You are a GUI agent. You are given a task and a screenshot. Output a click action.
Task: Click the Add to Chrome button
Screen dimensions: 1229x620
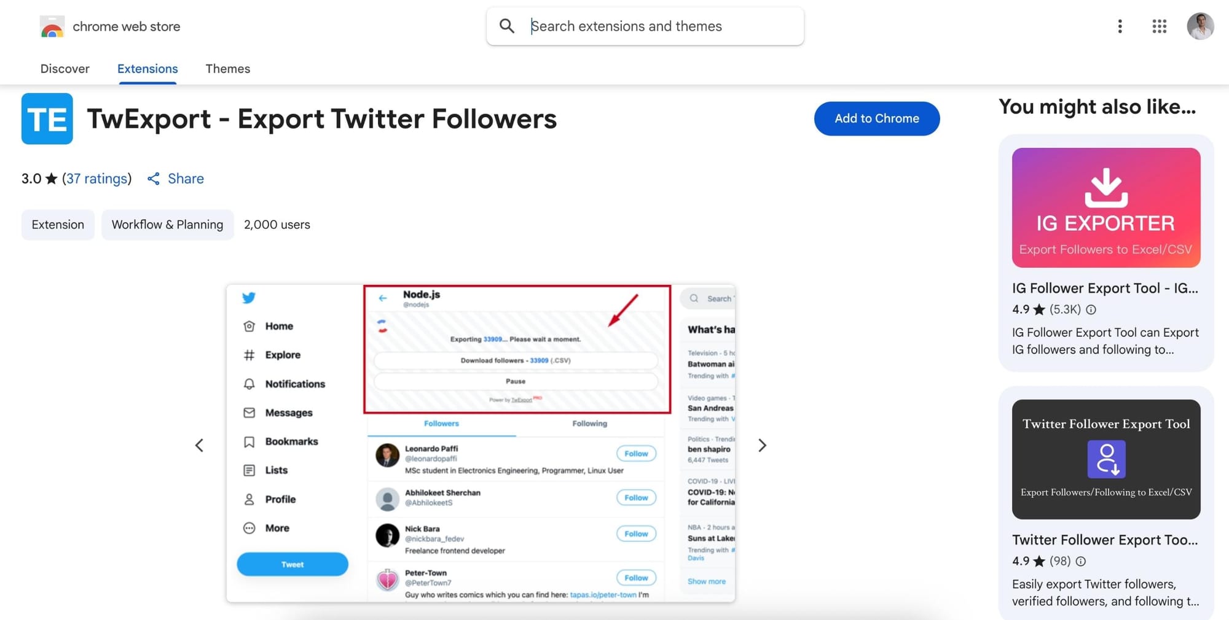pyautogui.click(x=877, y=118)
